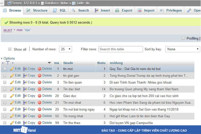Tick the Profiling checkbox

[183, 38]
